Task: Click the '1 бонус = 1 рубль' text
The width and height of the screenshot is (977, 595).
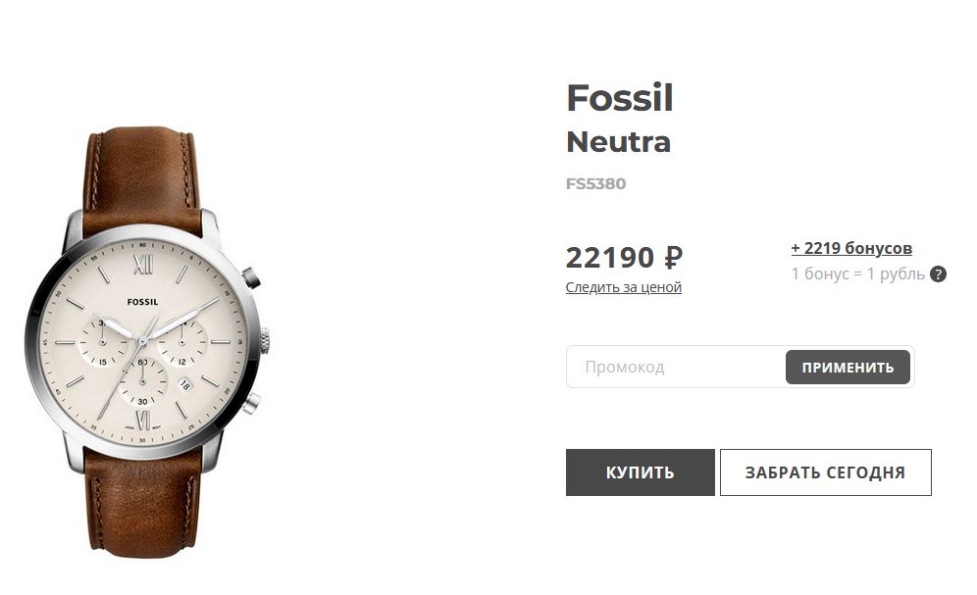Action: tap(858, 273)
